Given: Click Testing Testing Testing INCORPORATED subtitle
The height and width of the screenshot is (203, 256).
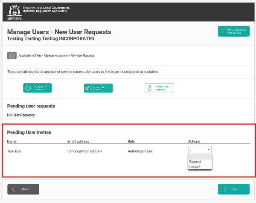Looking at the screenshot, I should (51, 38).
